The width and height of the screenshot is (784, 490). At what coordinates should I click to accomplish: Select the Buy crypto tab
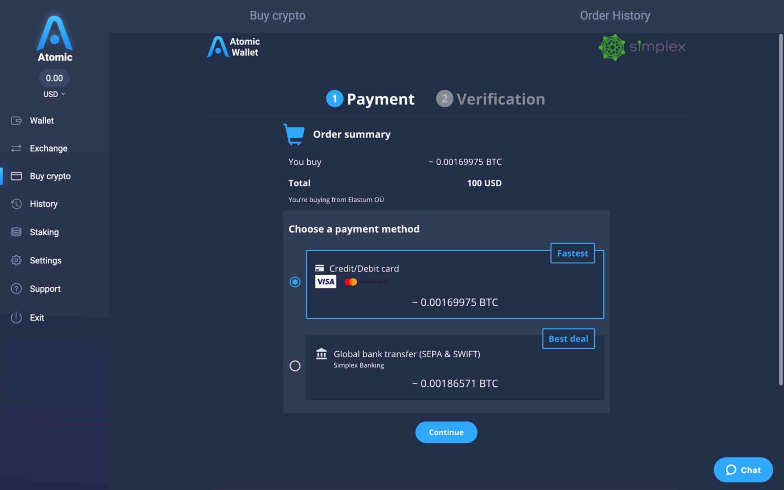point(277,15)
